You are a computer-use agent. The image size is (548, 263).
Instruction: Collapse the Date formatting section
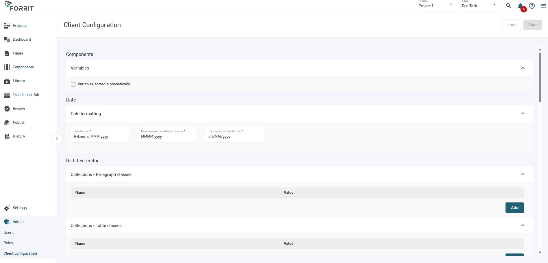pos(523,114)
